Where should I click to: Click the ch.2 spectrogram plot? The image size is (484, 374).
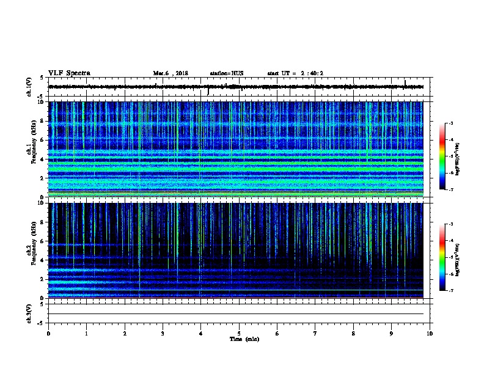[236, 251]
